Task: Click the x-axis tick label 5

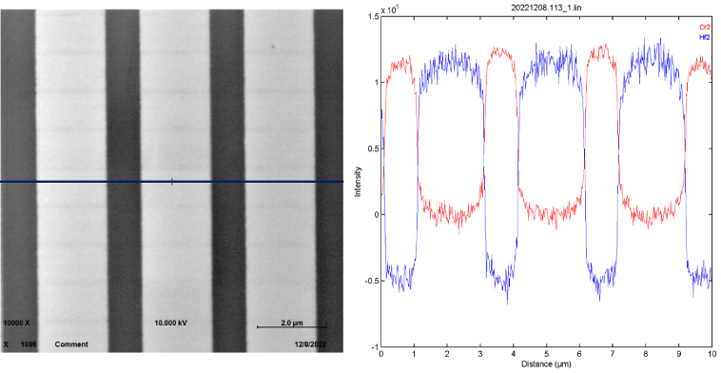Action: (x=546, y=354)
